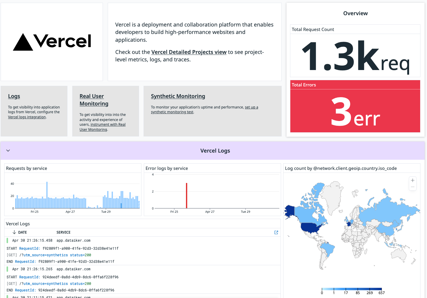Collapse the Vercel Logs section chevron
427x298 pixels.
8,150
